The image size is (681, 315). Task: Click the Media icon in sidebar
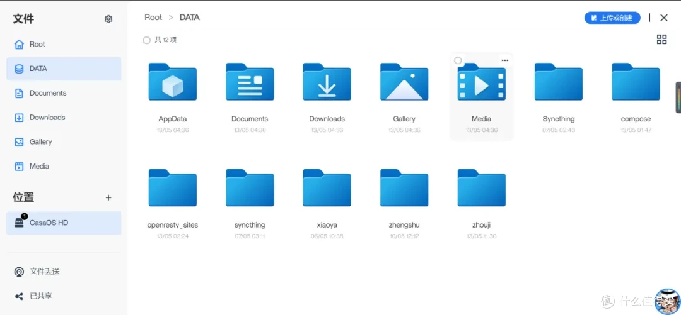point(19,166)
